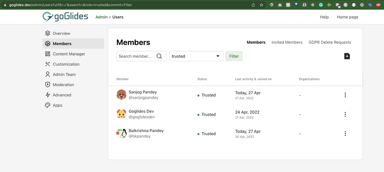The image size is (384, 172).
Task: Go to Home page link
Action: pyautogui.click(x=347, y=17)
